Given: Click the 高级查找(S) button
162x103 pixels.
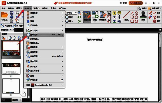Looking at the screenshot, I should (x=154, y=8).
